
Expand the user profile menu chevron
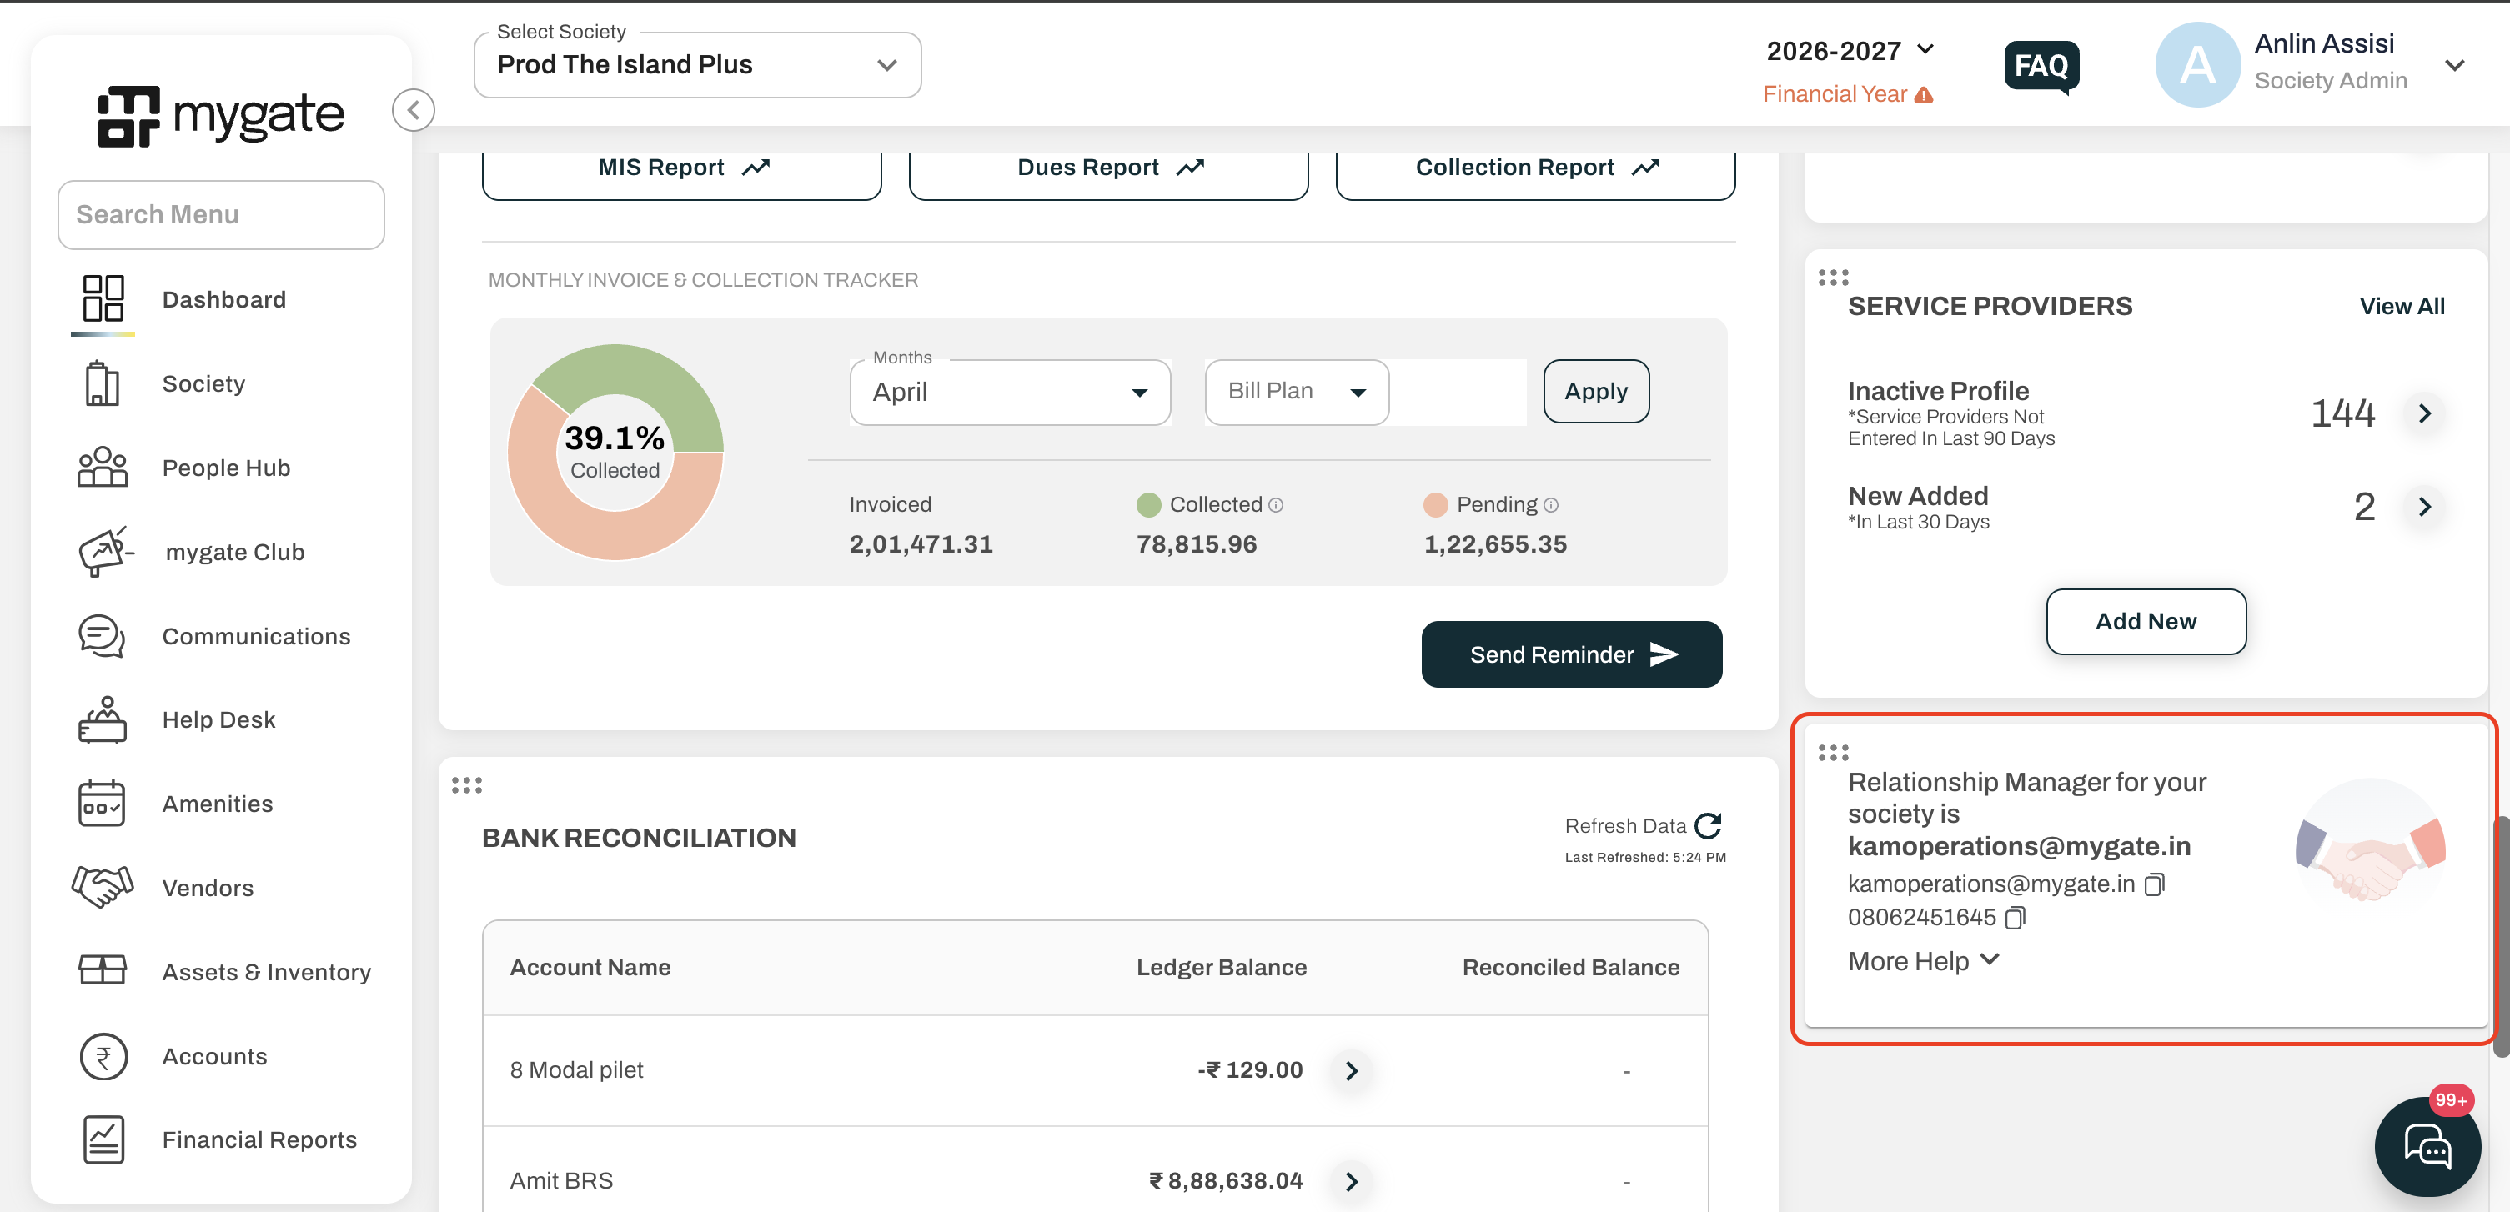coord(2454,65)
